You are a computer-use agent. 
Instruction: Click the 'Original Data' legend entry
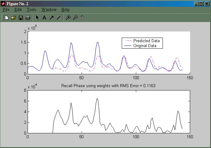[x=145, y=46]
